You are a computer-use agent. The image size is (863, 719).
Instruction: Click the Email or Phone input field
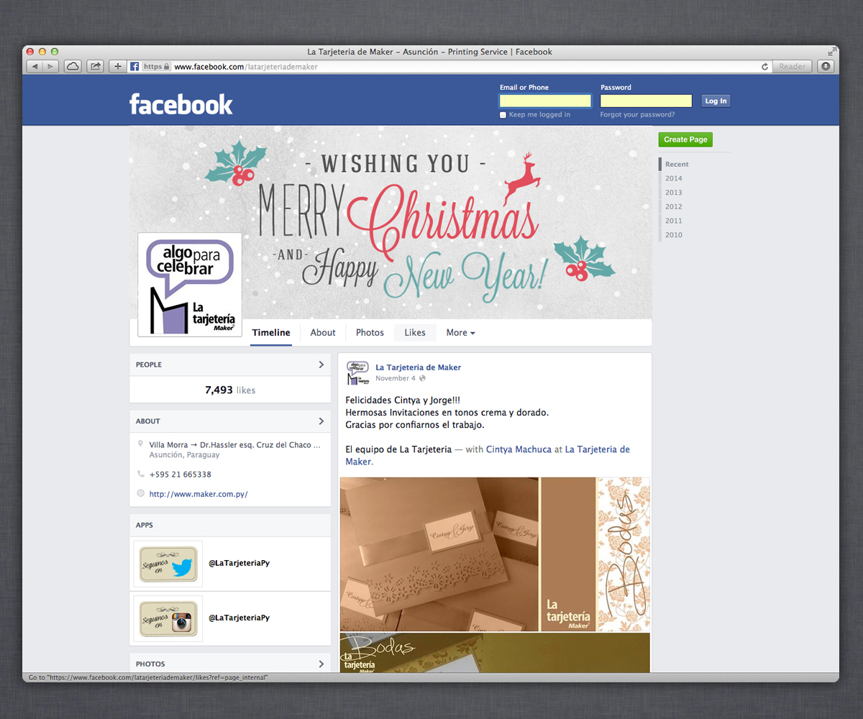click(x=544, y=100)
